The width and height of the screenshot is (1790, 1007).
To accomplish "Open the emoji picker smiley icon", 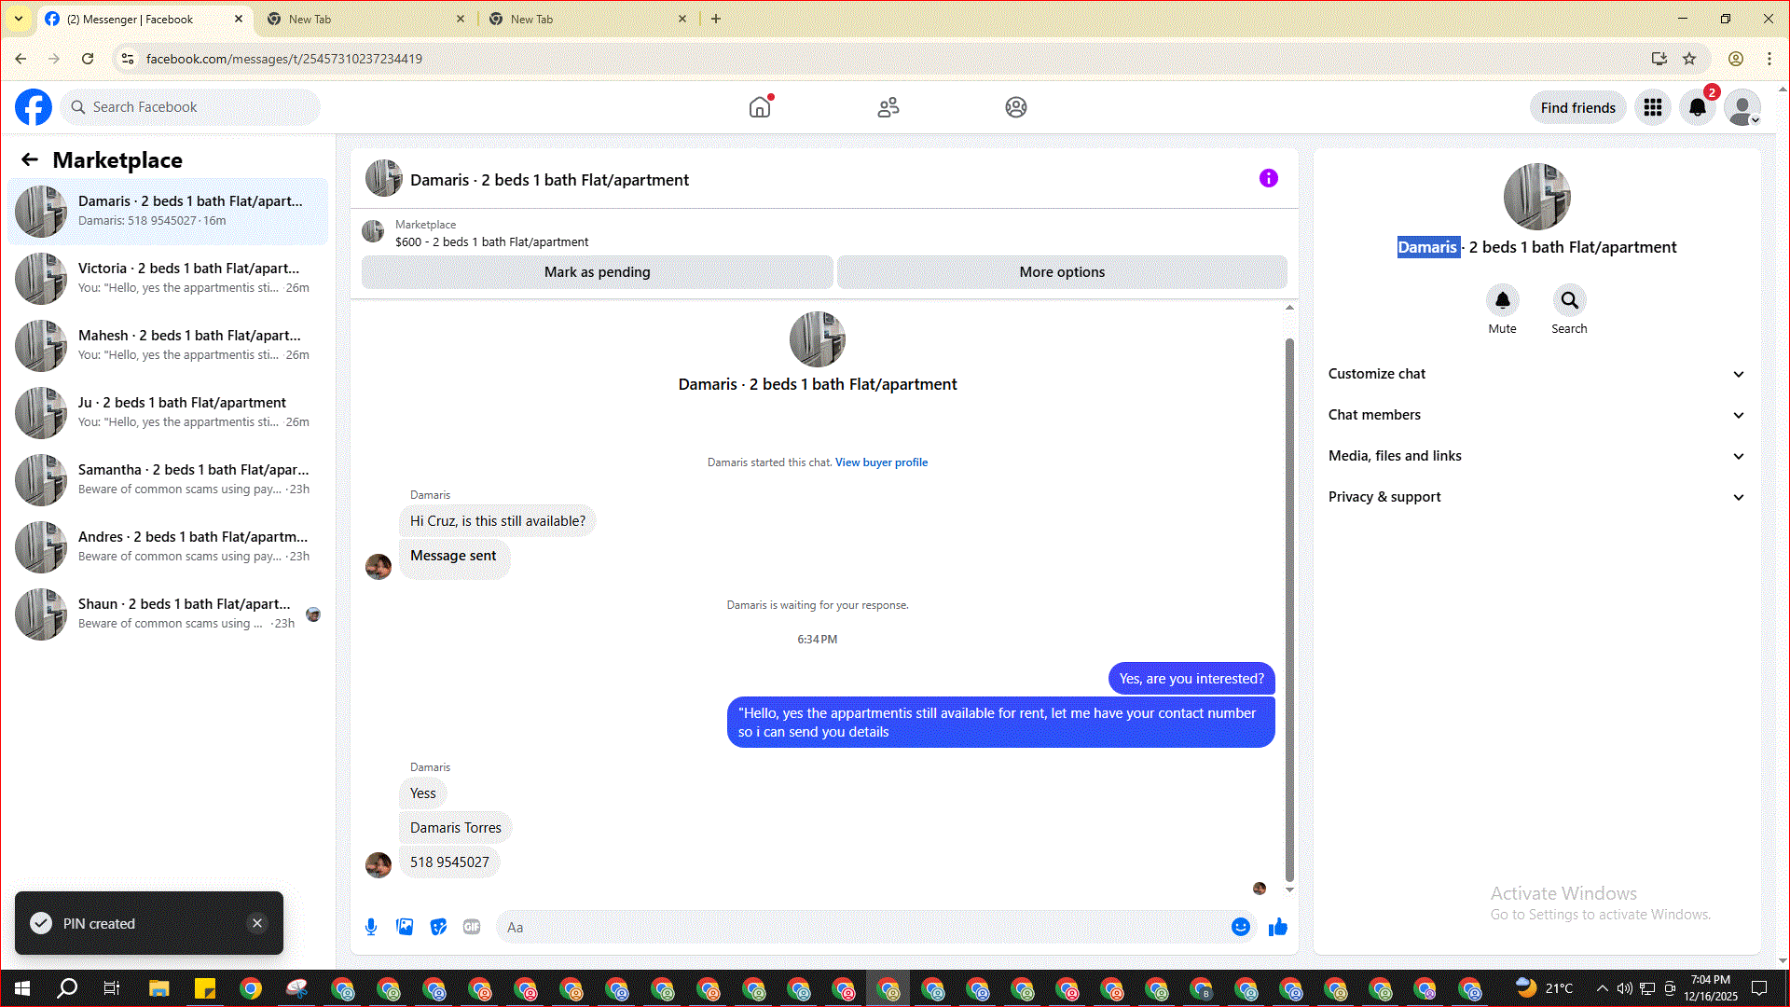I will [x=1241, y=927].
